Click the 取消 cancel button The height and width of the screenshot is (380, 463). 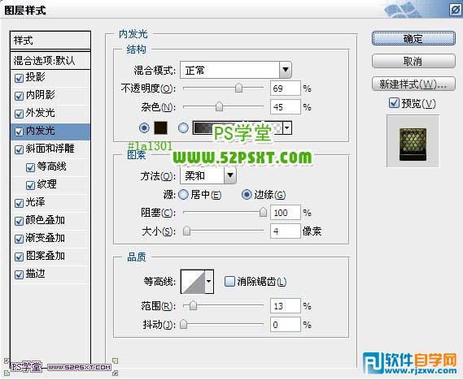(413, 61)
